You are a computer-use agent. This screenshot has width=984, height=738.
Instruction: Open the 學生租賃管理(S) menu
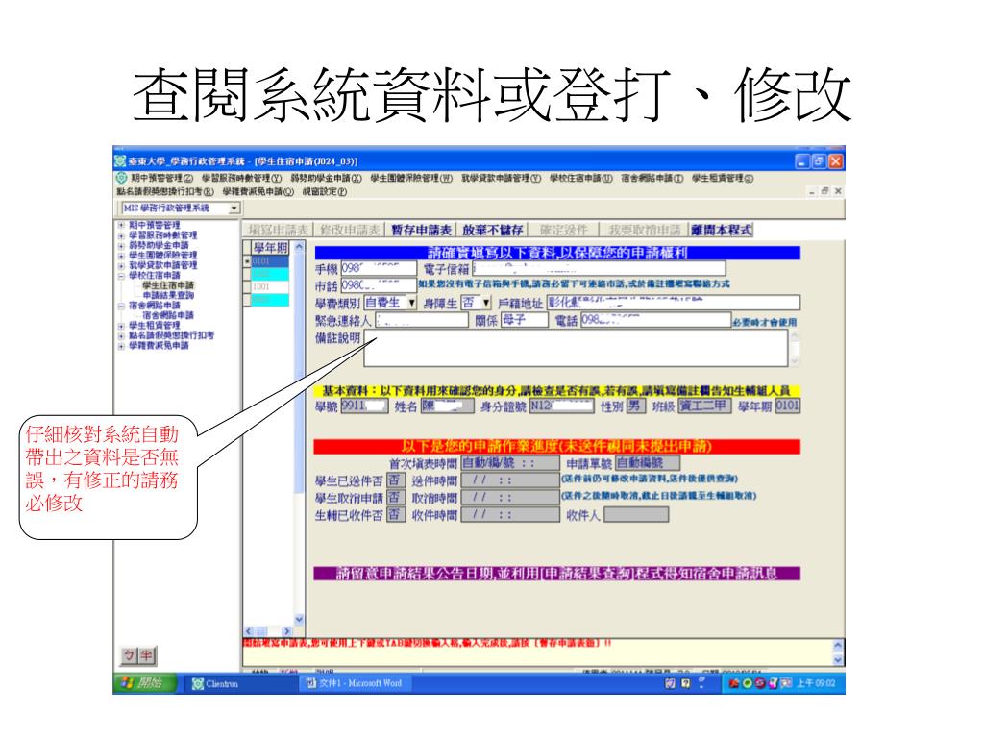[723, 178]
